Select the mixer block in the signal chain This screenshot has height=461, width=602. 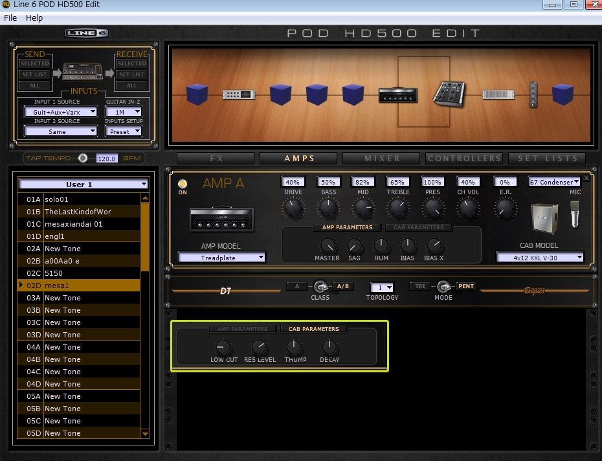click(449, 94)
